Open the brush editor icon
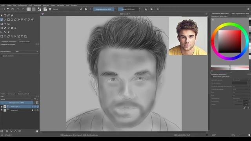 coord(45,9)
